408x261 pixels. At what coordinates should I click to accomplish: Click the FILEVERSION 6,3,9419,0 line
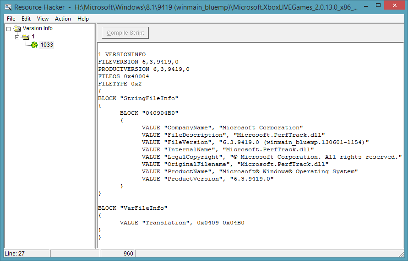(138, 62)
